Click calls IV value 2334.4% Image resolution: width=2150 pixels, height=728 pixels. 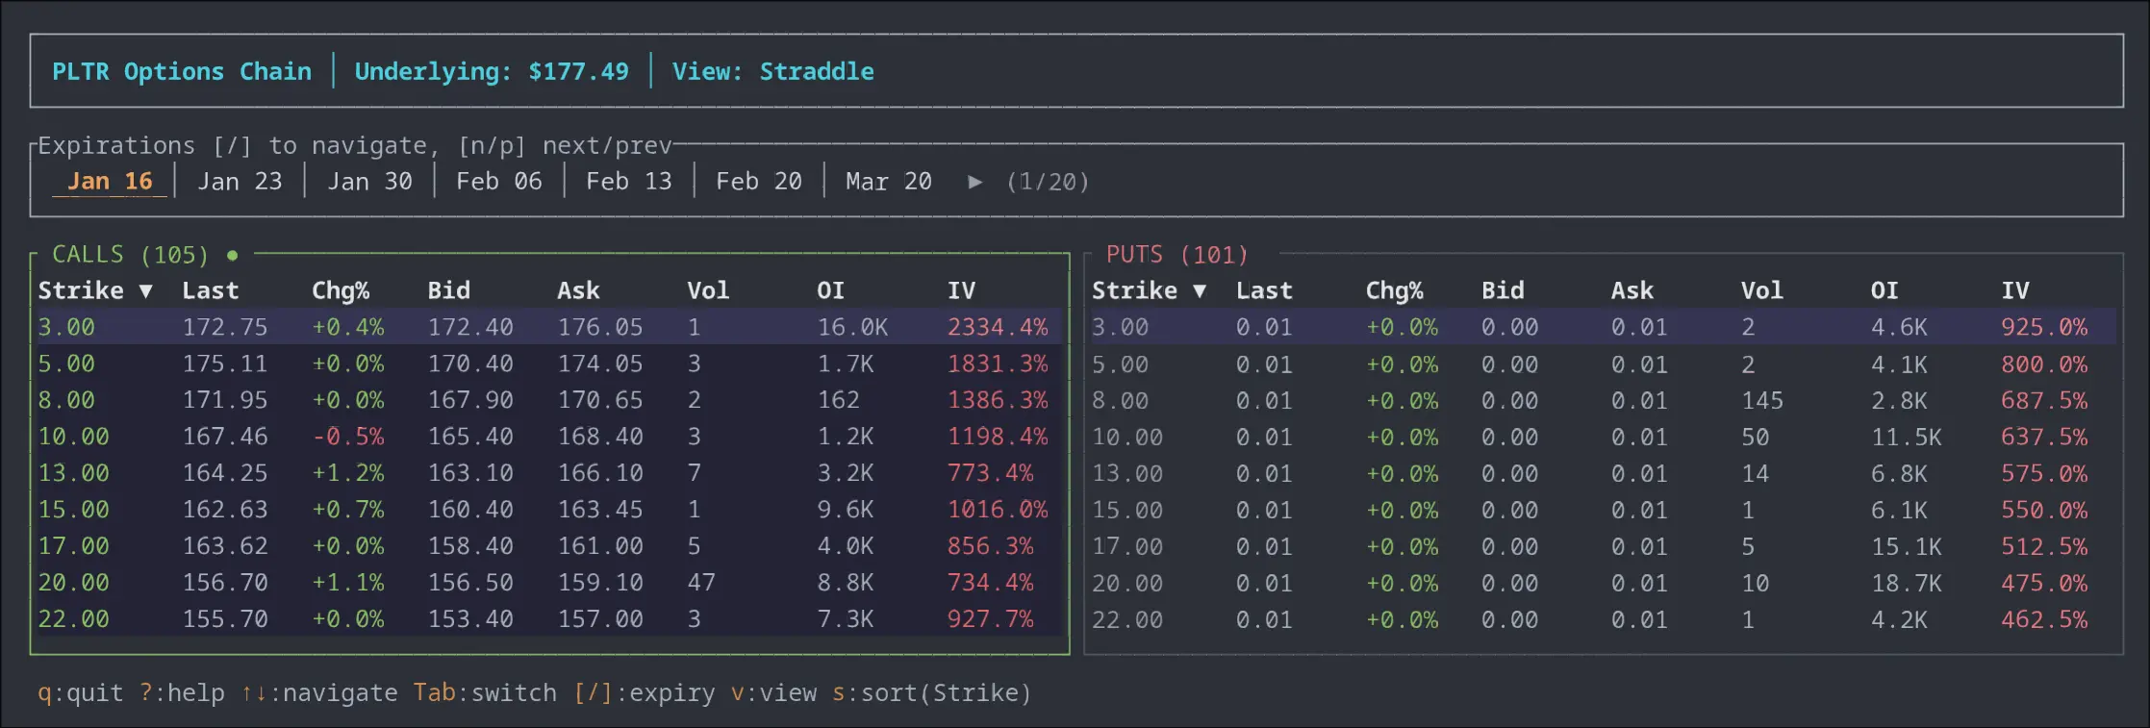click(998, 327)
